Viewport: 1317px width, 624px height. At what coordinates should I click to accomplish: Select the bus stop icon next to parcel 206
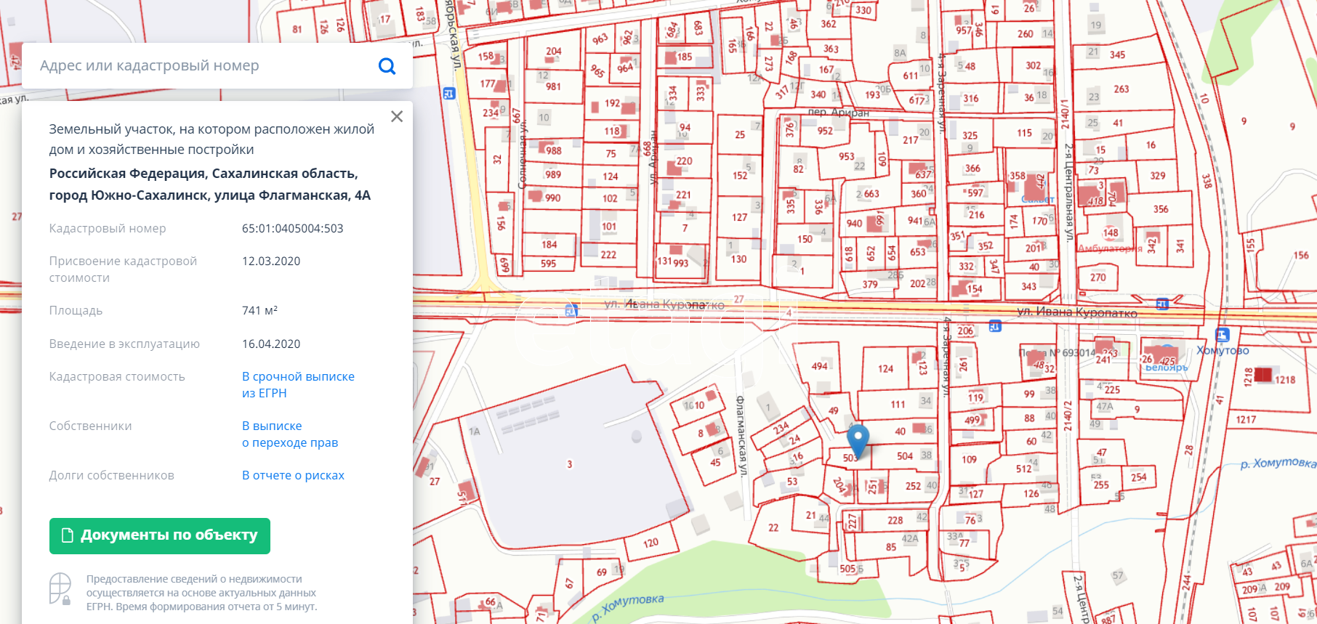click(995, 327)
